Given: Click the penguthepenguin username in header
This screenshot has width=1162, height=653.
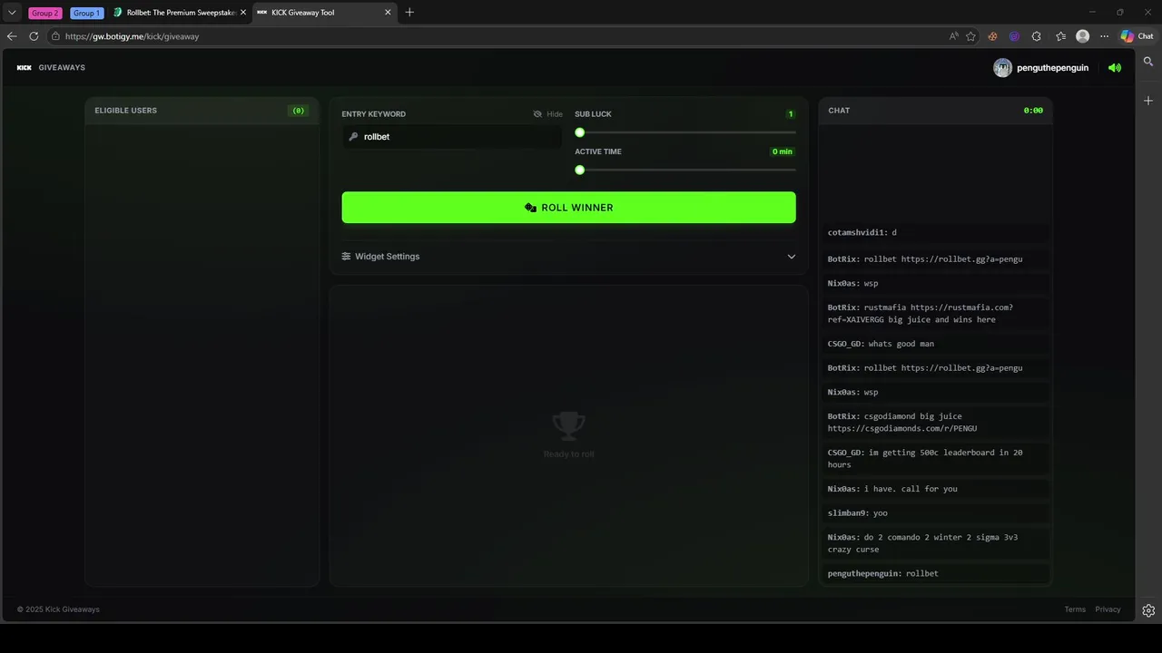Looking at the screenshot, I should pos(1052,68).
